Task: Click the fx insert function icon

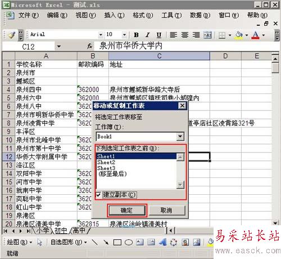Action: [90, 46]
